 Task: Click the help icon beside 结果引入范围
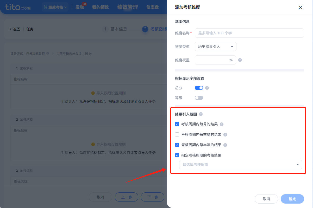[201, 114]
